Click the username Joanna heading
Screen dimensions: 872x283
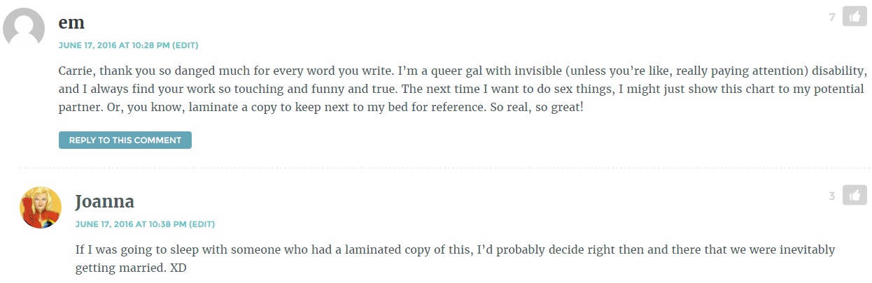(105, 202)
